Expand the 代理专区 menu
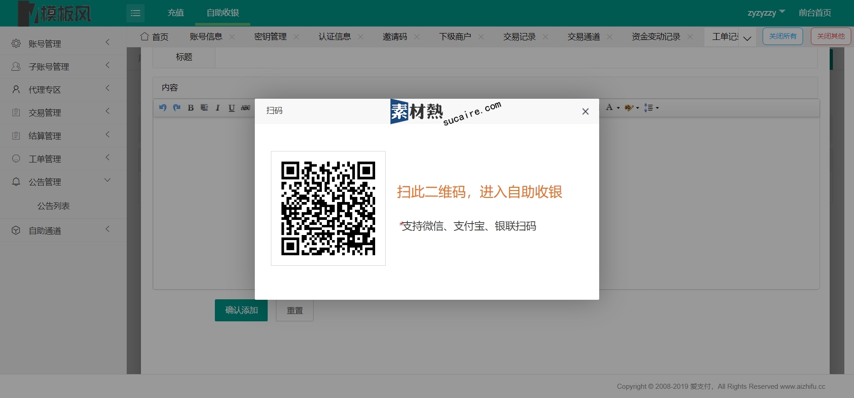854x398 pixels. (108, 88)
